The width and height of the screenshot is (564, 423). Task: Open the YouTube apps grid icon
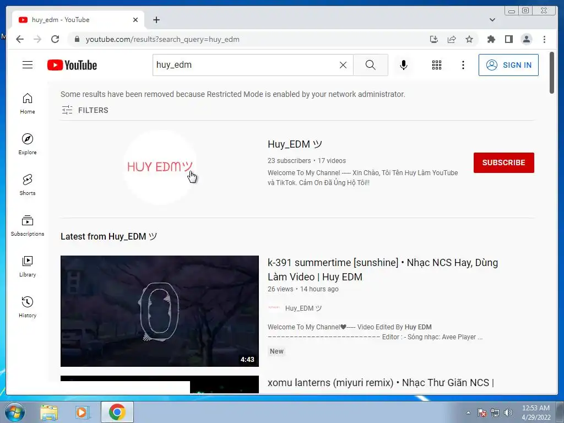[437, 65]
